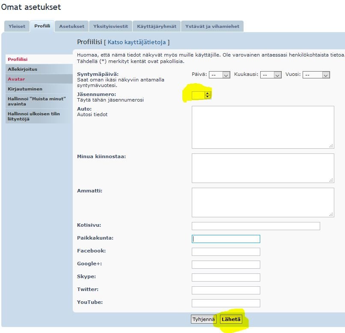Click the YouTube input field
Viewport: 345px width, 333px height.
click(226, 303)
